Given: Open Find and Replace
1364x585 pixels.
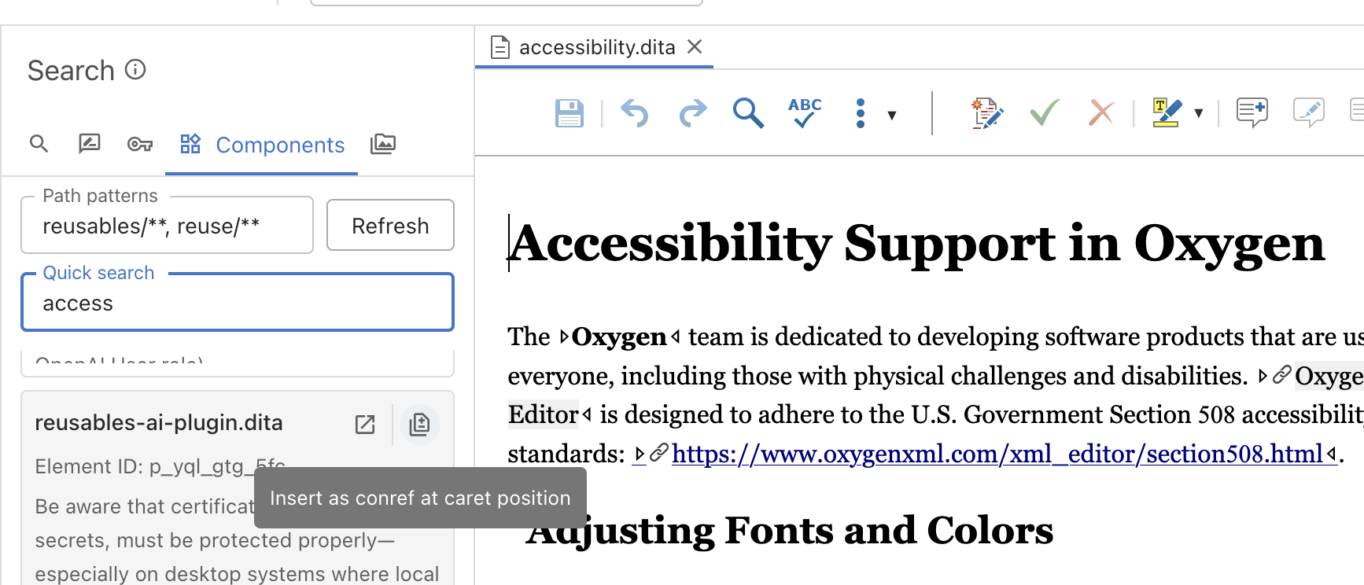Looking at the screenshot, I should pyautogui.click(x=748, y=113).
